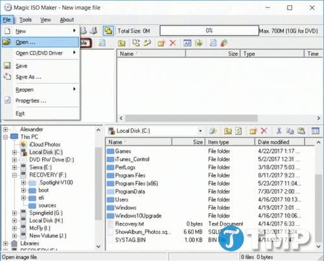Click the copy icon in explorer toolbar

(x=290, y=131)
